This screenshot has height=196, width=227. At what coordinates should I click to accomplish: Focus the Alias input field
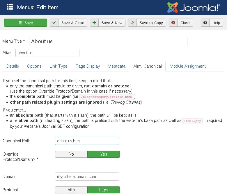pyautogui.click(x=47, y=53)
